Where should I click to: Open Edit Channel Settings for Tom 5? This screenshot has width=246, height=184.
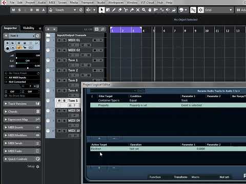tap(37, 36)
